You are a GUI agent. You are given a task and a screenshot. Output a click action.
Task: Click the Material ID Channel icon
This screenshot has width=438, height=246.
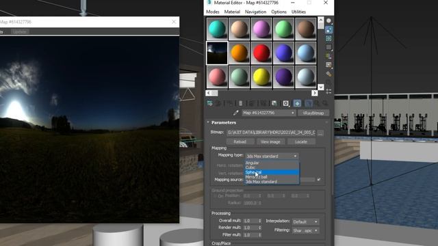pos(286,103)
